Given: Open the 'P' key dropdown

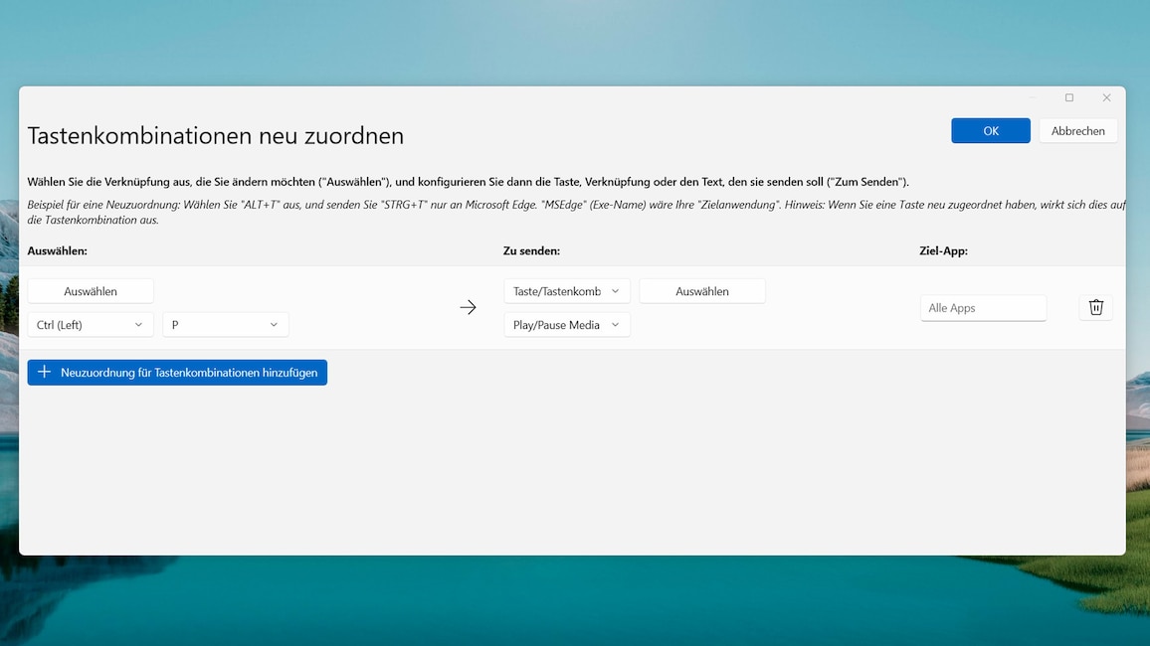Looking at the screenshot, I should pyautogui.click(x=225, y=324).
